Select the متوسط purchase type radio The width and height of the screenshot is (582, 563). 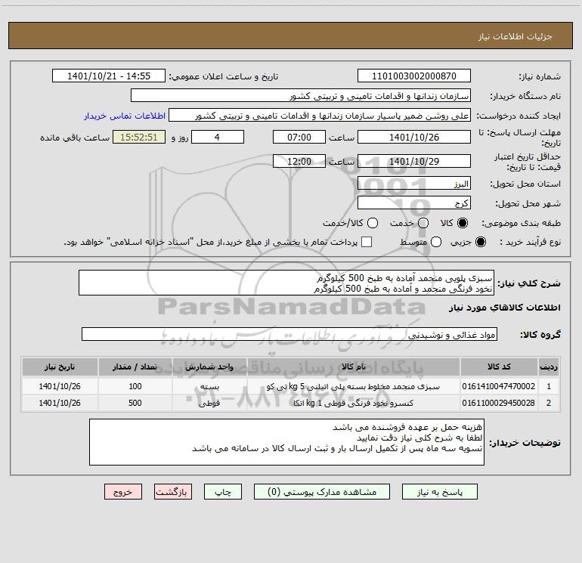tap(436, 242)
